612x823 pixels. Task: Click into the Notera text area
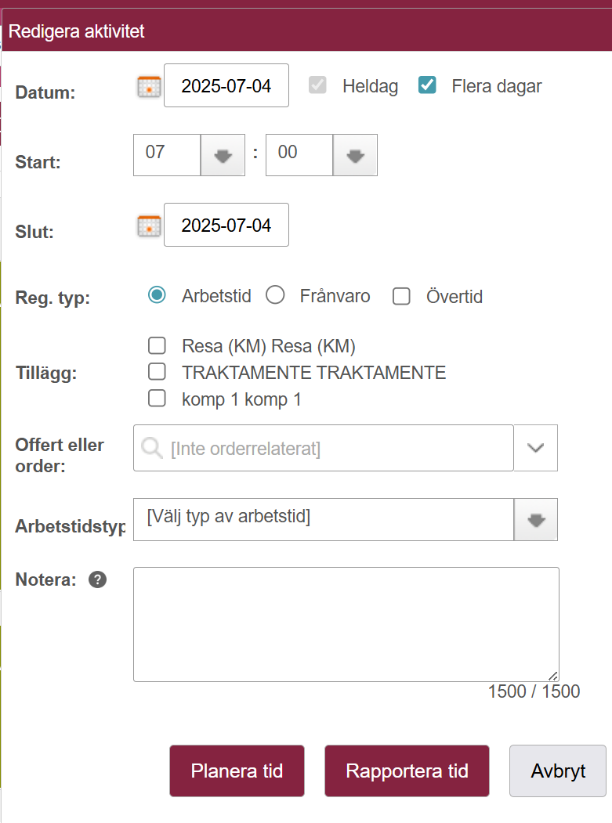(x=346, y=625)
